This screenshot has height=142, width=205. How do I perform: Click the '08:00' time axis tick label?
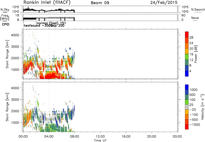coord(75,137)
